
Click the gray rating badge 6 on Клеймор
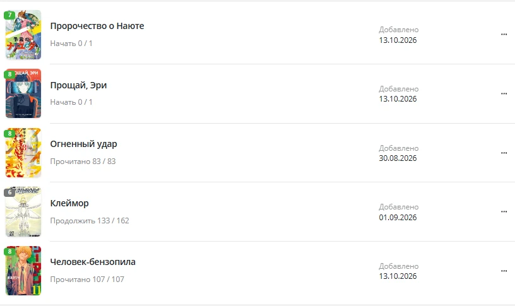(9, 192)
